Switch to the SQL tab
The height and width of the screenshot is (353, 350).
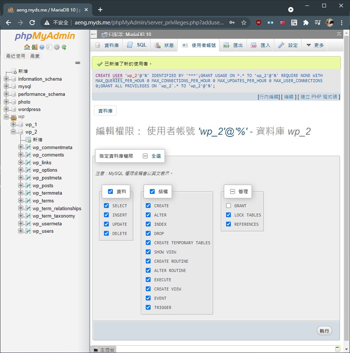[x=137, y=45]
